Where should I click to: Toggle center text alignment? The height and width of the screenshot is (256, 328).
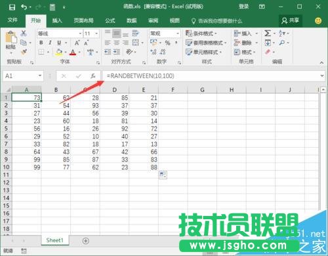(x=117, y=43)
